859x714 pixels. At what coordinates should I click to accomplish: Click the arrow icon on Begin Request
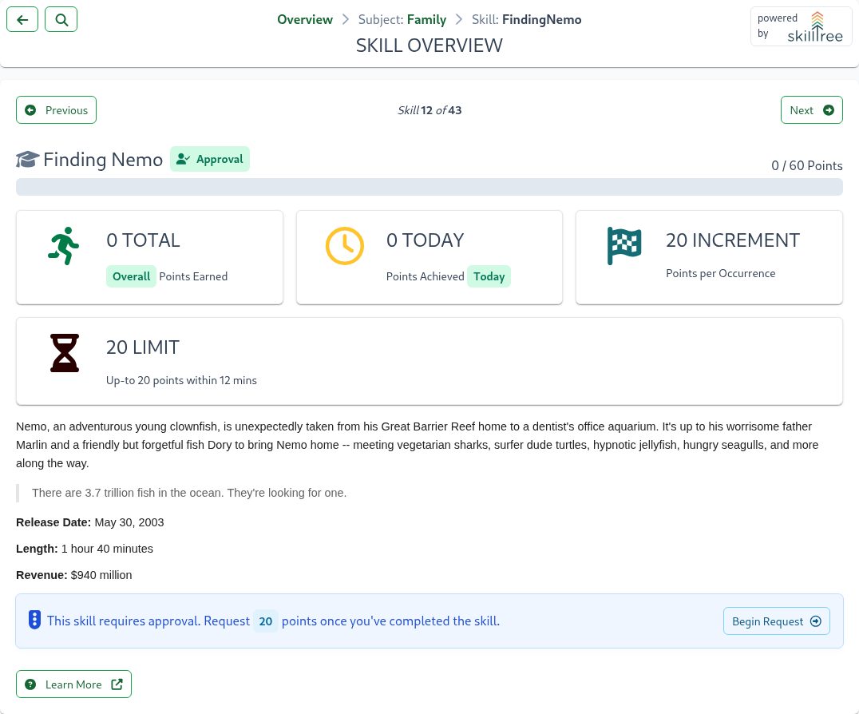816,621
